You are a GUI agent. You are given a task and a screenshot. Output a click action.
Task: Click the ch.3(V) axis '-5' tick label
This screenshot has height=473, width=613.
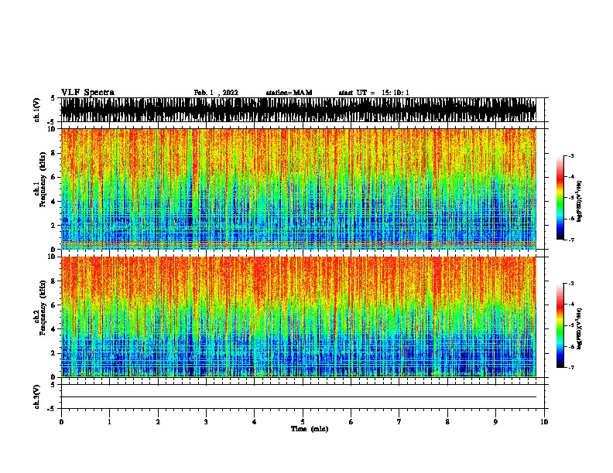pyautogui.click(x=52, y=409)
